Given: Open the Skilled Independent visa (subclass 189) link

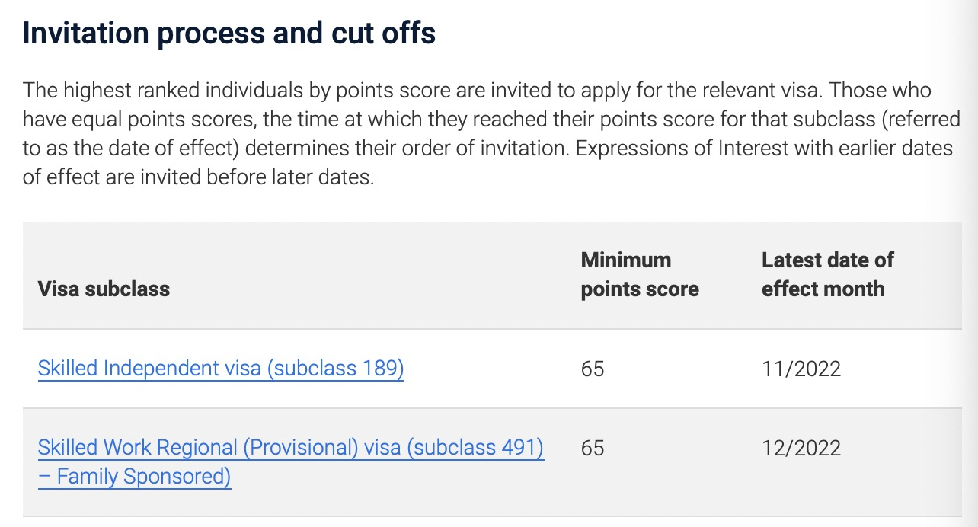Looking at the screenshot, I should [220, 369].
